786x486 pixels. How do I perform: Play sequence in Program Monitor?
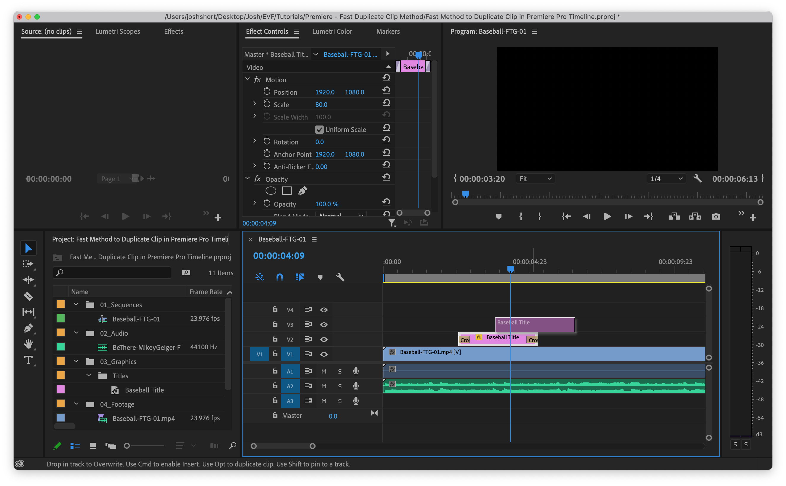[607, 216]
